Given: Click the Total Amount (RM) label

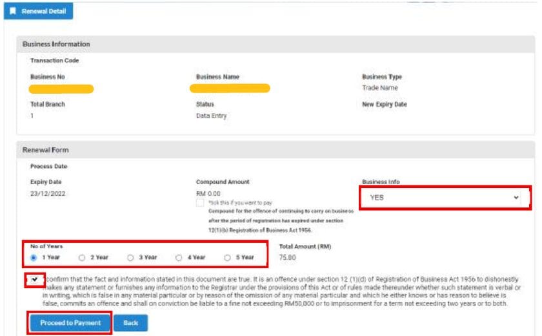Looking at the screenshot, I should 305,247.
